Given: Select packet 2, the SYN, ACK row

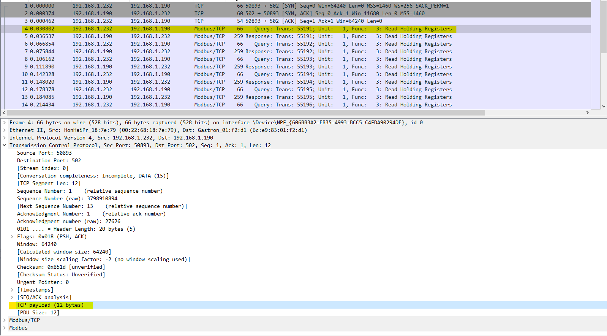Looking at the screenshot, I should [x=296, y=13].
